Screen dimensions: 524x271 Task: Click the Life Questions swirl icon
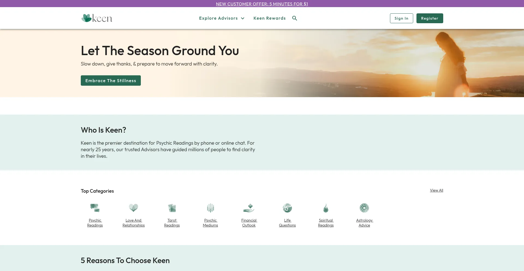287,208
